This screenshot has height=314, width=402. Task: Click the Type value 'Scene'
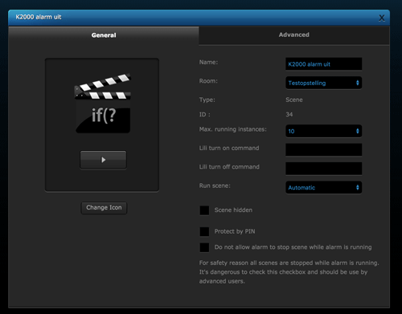[x=294, y=100]
